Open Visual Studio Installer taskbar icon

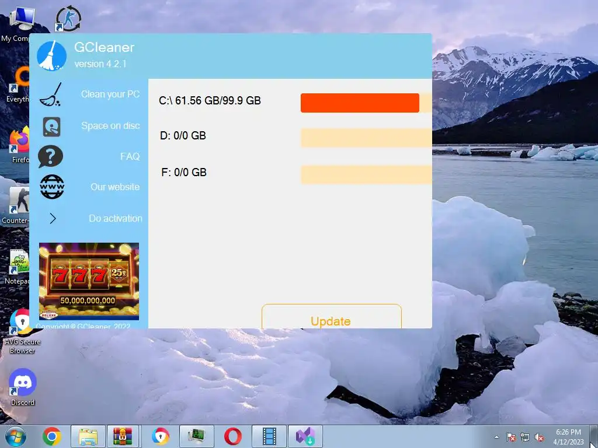(305, 436)
